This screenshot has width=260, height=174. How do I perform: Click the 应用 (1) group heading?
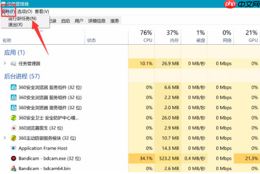[x=14, y=53]
